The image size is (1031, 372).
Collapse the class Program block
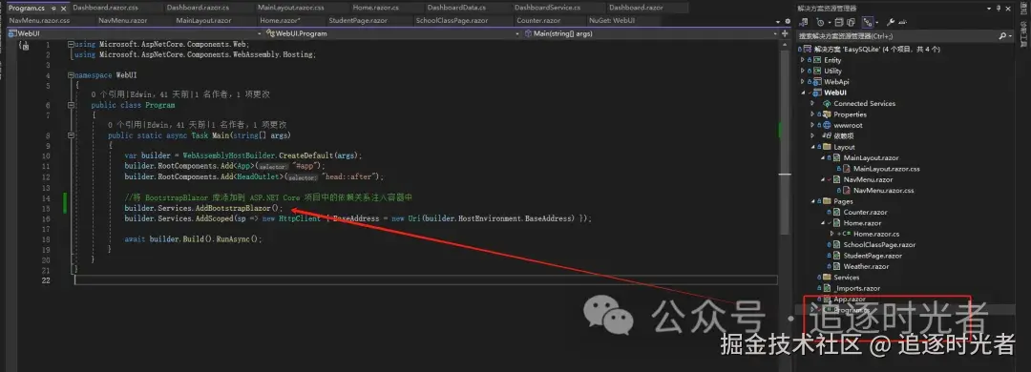pyautogui.click(x=72, y=105)
